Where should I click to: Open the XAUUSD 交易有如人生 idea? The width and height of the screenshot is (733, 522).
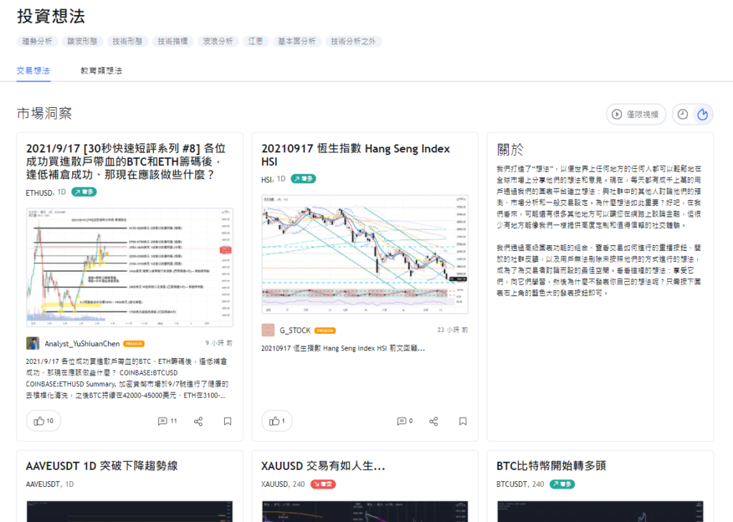point(323,466)
